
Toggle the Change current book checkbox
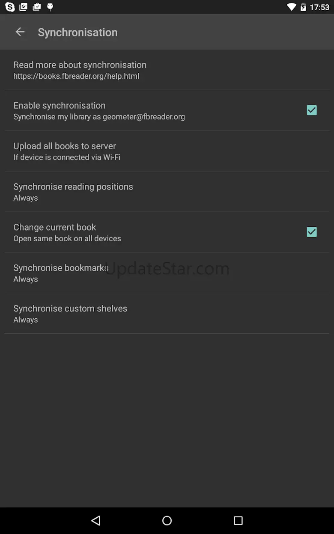pyautogui.click(x=311, y=232)
